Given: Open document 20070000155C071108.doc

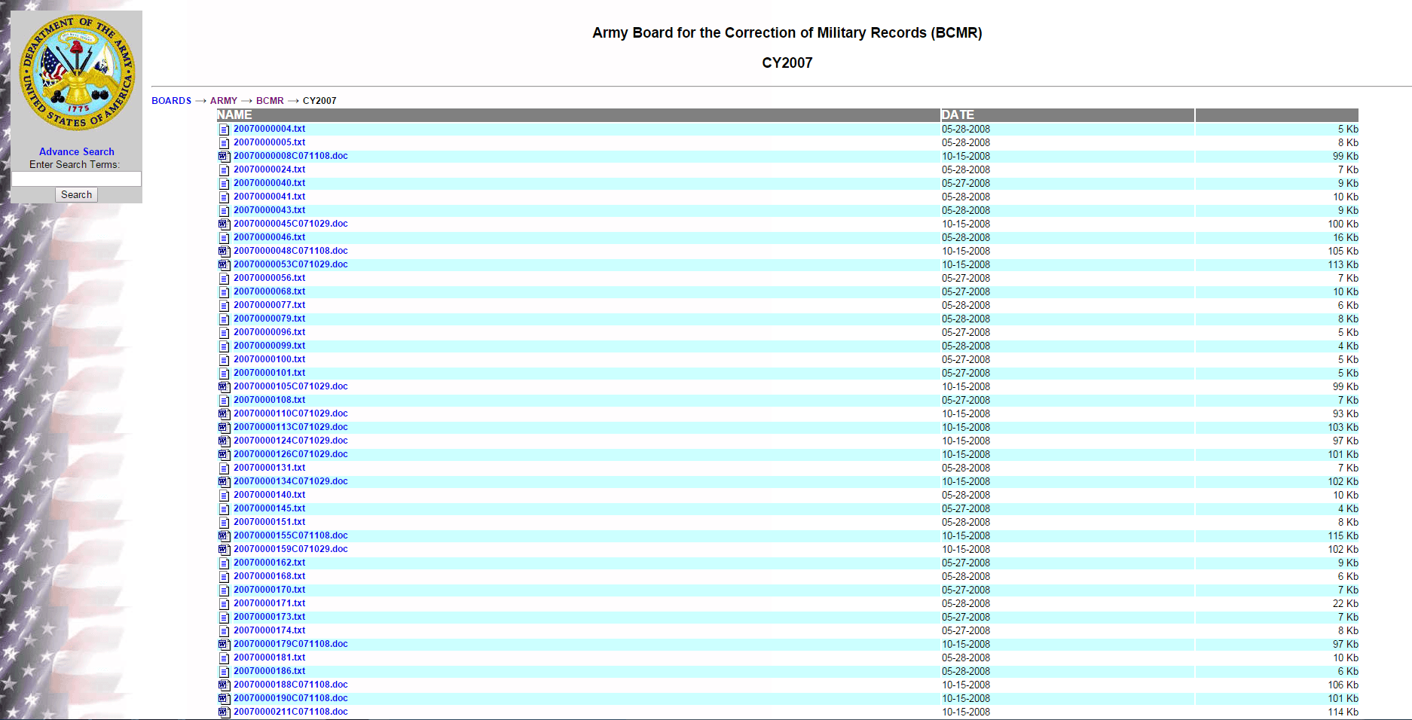Looking at the screenshot, I should point(290,535).
